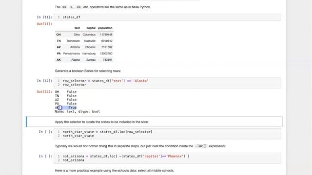Click the AK row index label in table
The image size is (312, 175).
tap(58, 60)
